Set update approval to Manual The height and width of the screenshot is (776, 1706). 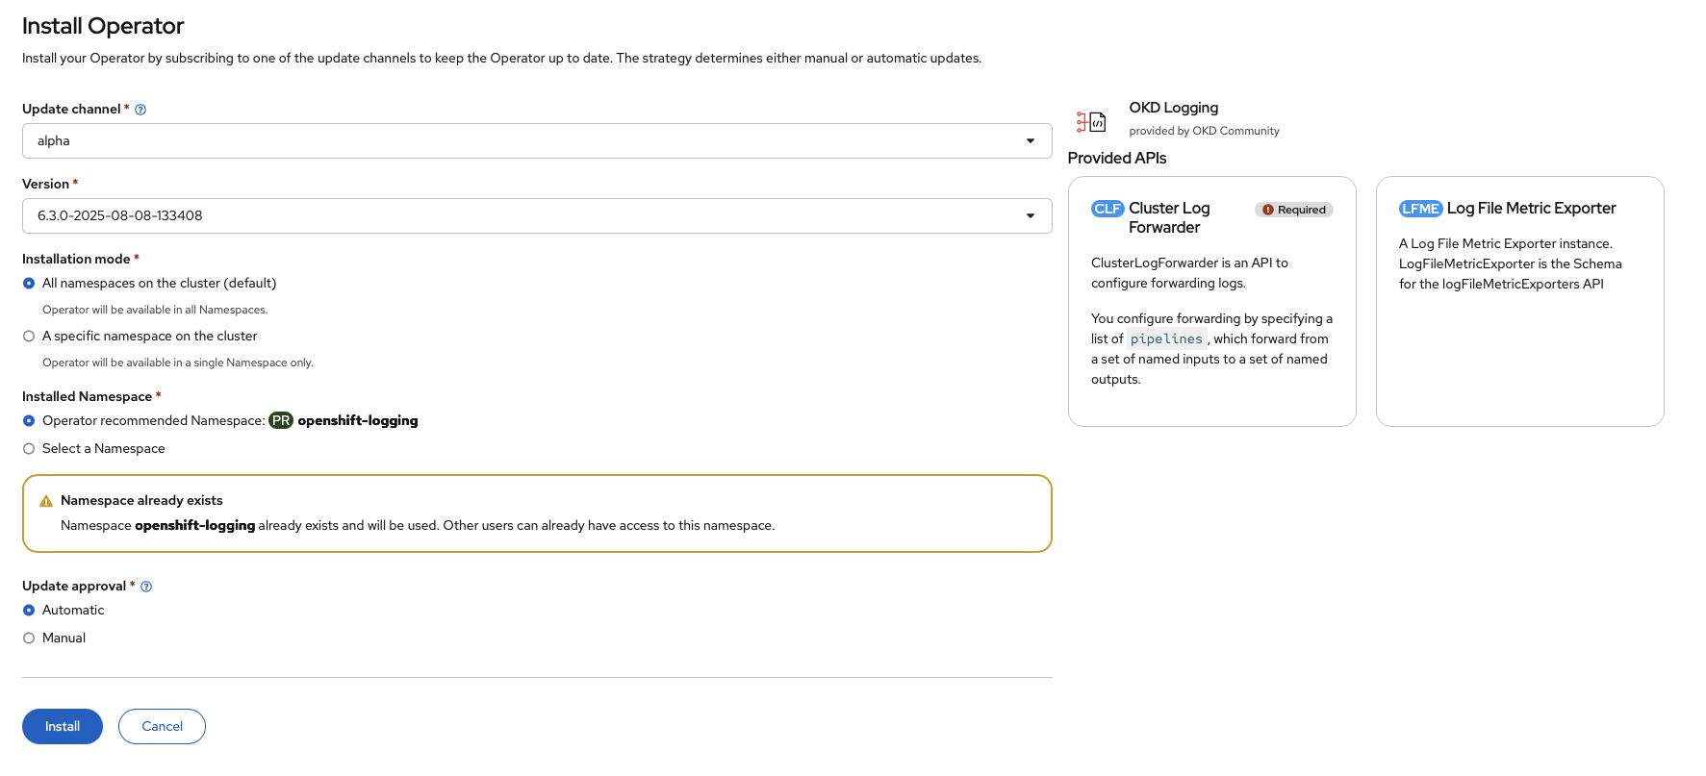pyautogui.click(x=29, y=638)
